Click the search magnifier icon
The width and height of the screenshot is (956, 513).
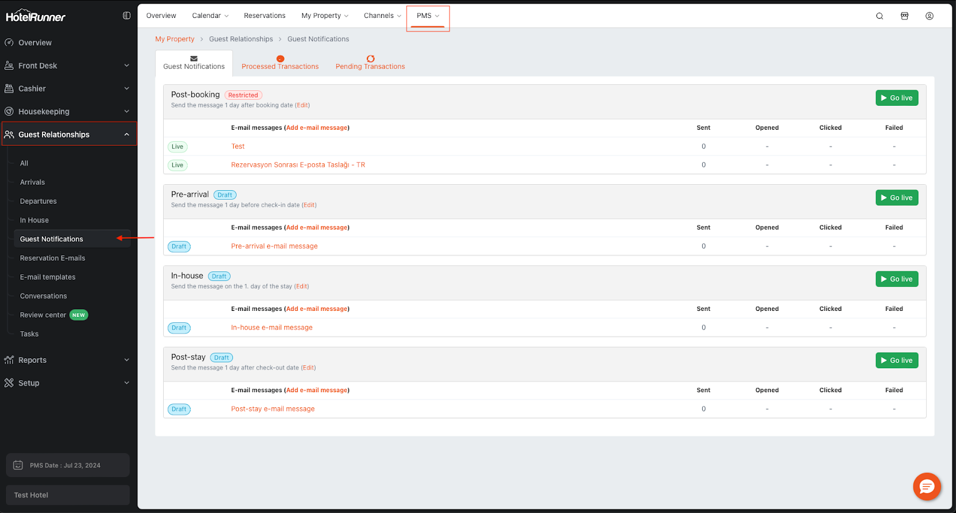pos(880,16)
